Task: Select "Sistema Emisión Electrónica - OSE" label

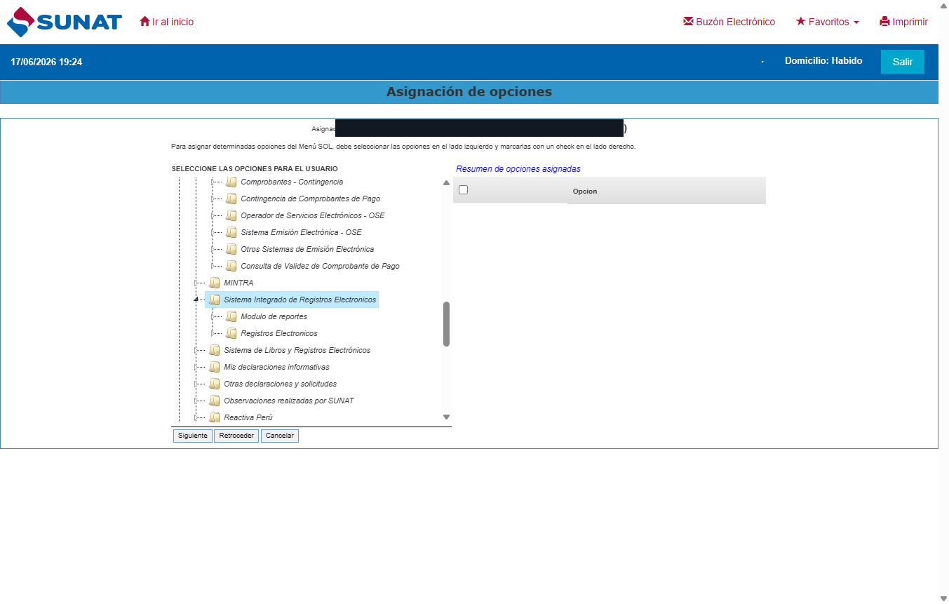Action: 302,232
